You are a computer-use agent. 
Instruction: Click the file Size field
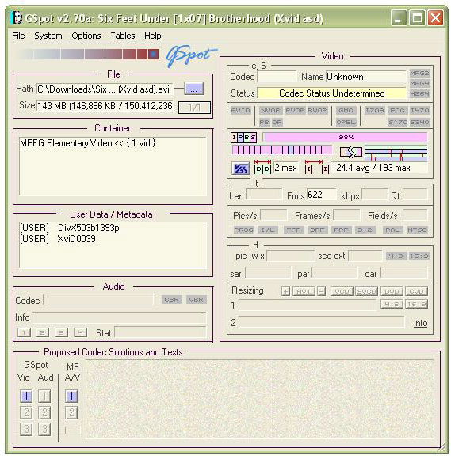[x=105, y=106]
